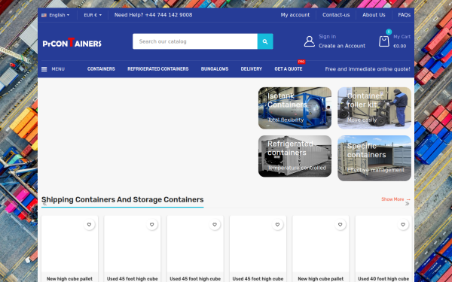Click the phone number +44 744 142 9008
Image resolution: width=452 pixels, height=282 pixels.
pyautogui.click(x=169, y=15)
